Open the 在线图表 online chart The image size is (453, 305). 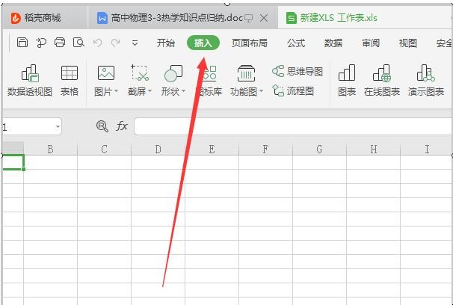382,80
